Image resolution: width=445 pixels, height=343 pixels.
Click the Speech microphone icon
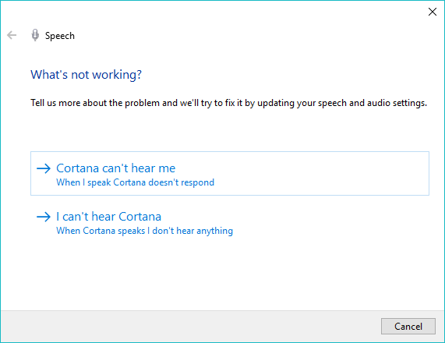(x=35, y=35)
